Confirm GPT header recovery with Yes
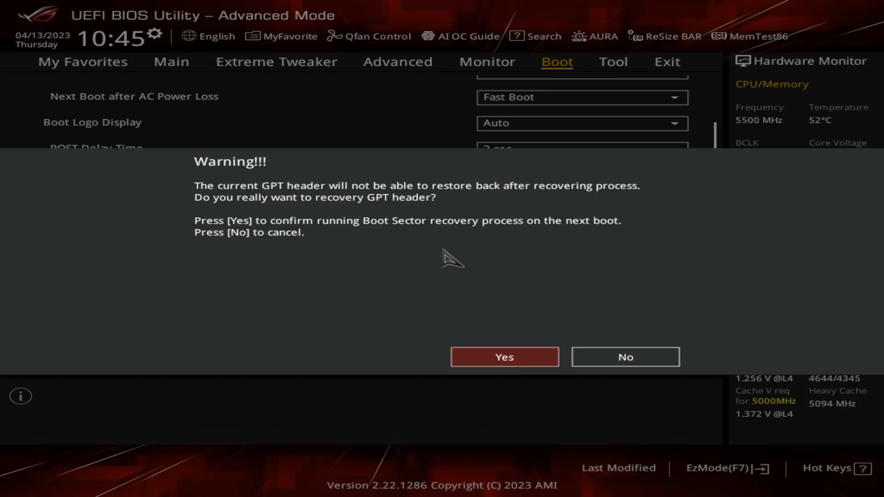This screenshot has width=884, height=497. pos(505,357)
